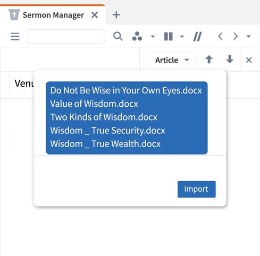The width and height of the screenshot is (260, 256).
Task: Close the navigation bar with X
Action: point(249,60)
